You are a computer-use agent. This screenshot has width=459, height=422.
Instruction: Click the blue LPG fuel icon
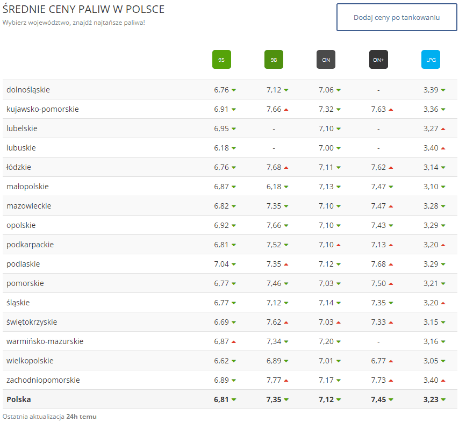coord(431,60)
